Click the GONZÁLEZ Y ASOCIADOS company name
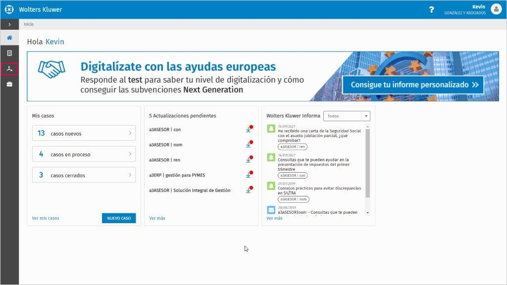The width and height of the screenshot is (507, 285). click(x=465, y=13)
